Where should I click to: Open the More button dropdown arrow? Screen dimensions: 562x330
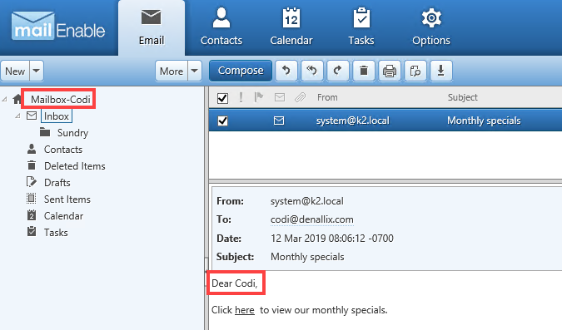click(194, 71)
